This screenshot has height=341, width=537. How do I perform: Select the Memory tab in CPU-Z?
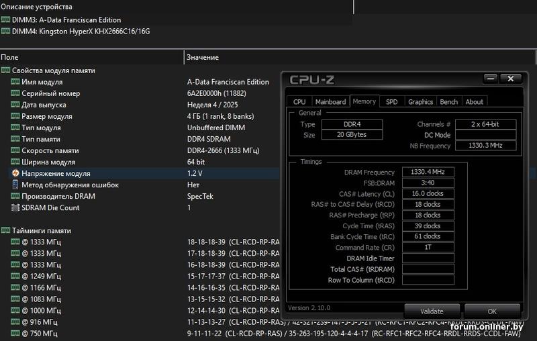[x=364, y=101]
